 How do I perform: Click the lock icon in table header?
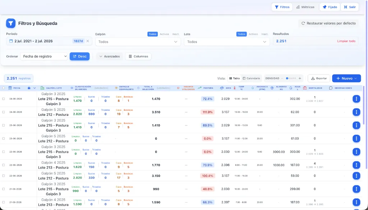(x=29, y=88)
